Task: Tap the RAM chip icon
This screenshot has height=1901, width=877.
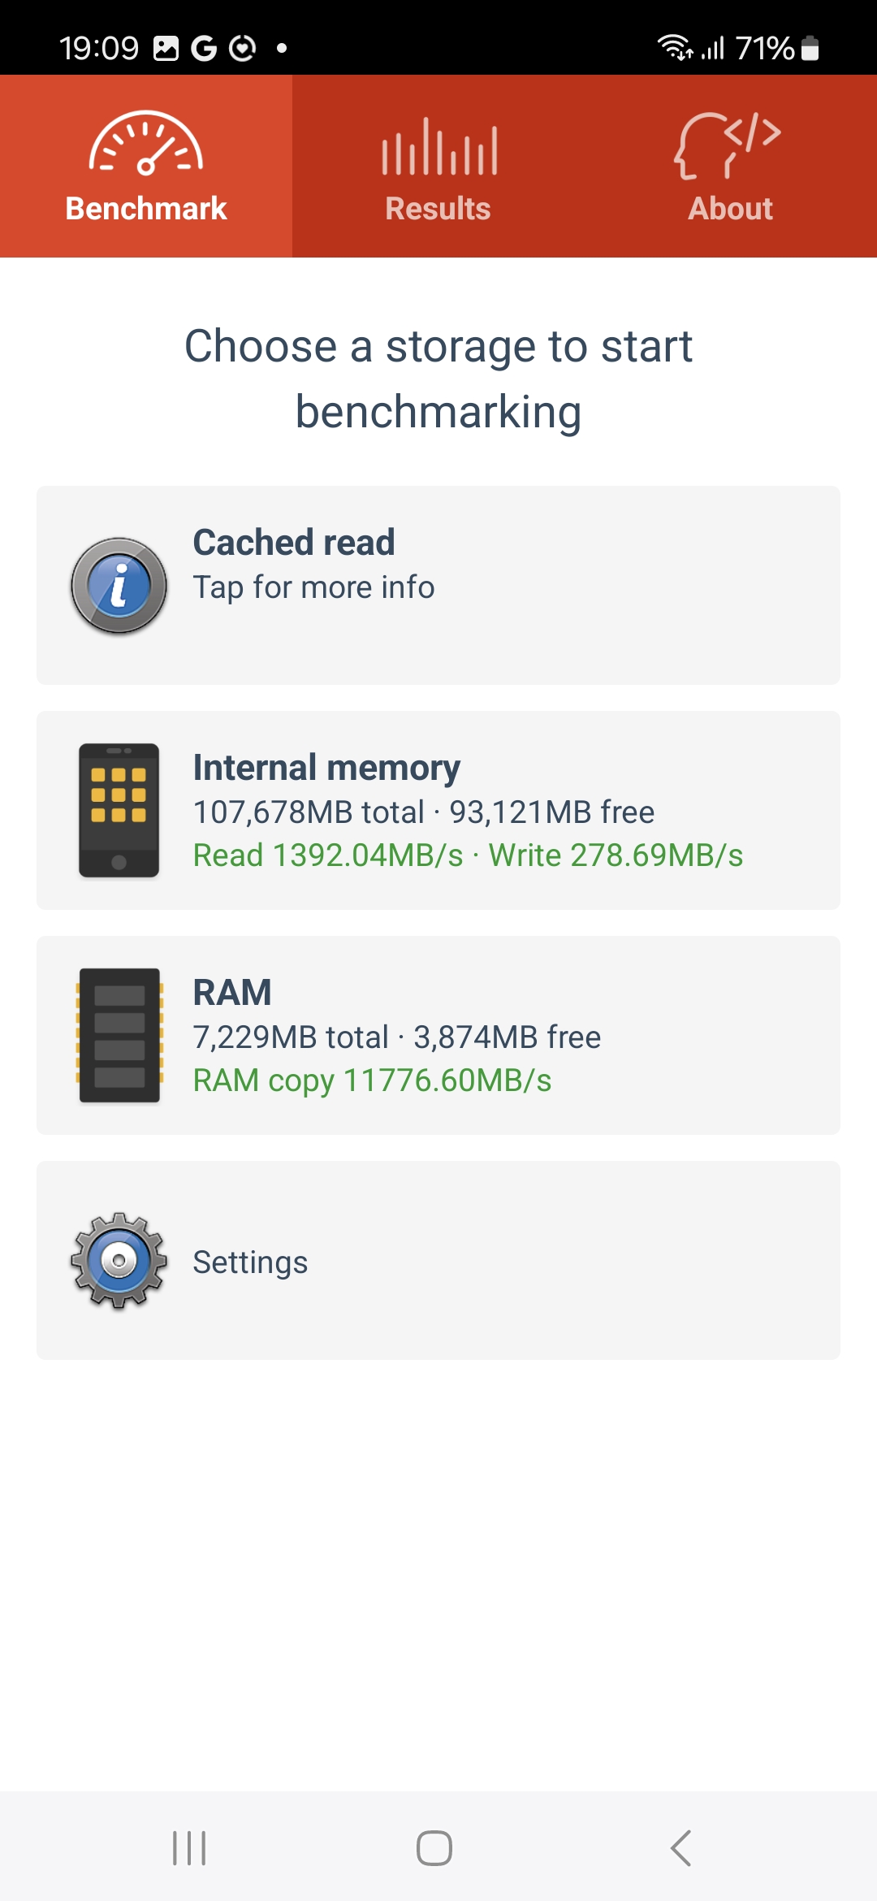Action: click(x=119, y=1035)
